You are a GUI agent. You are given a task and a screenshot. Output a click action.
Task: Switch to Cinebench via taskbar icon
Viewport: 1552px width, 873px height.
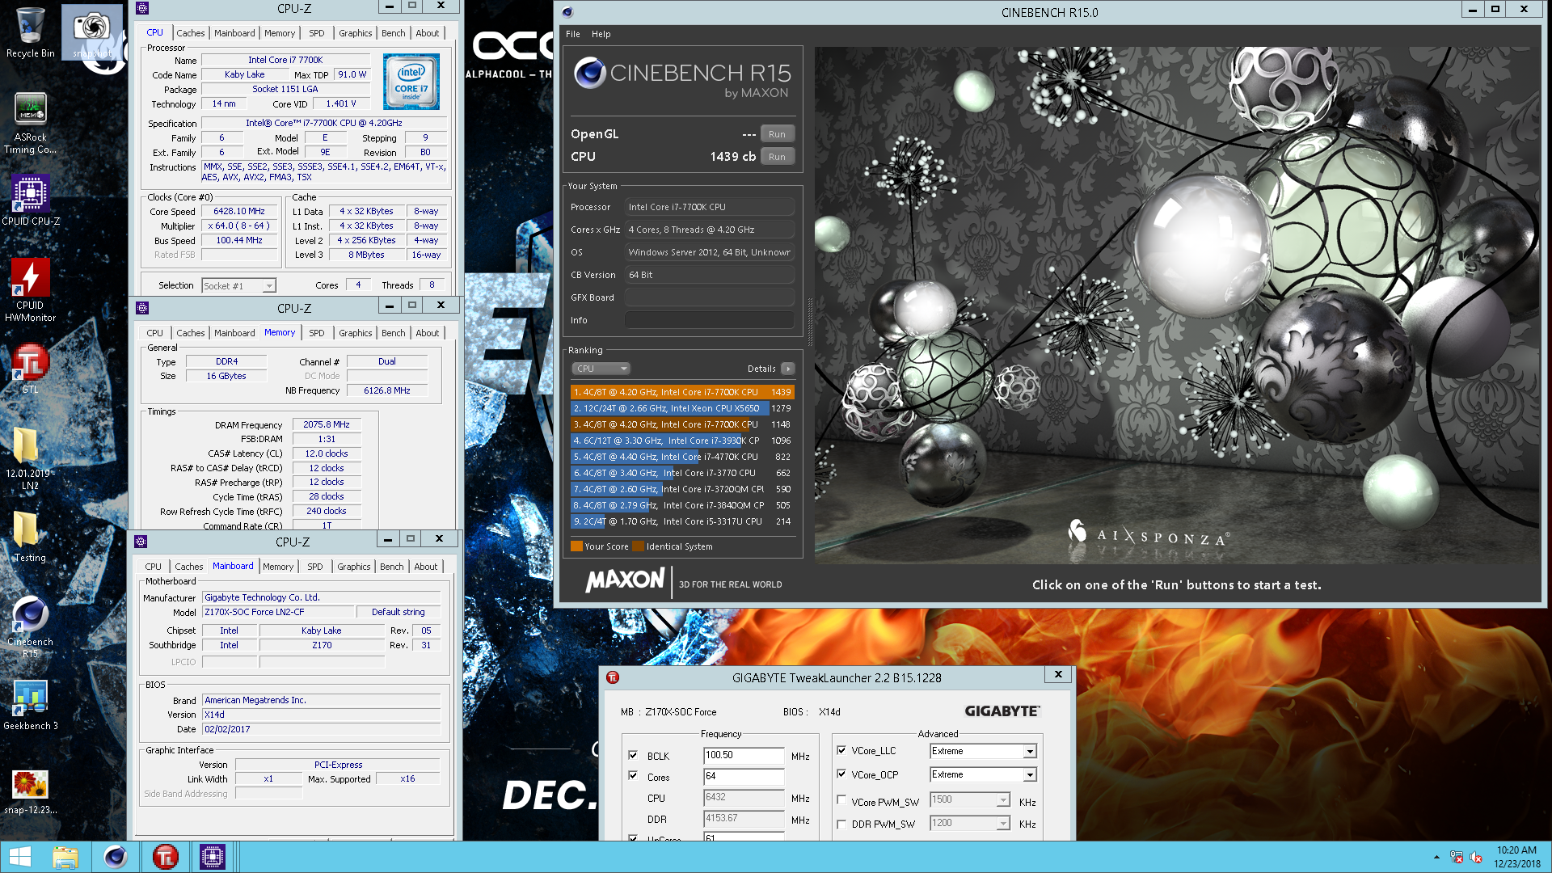pyautogui.click(x=116, y=857)
